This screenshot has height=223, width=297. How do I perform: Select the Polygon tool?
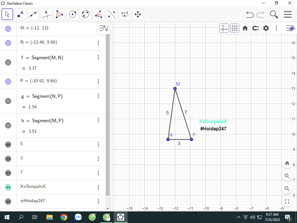point(59,14)
